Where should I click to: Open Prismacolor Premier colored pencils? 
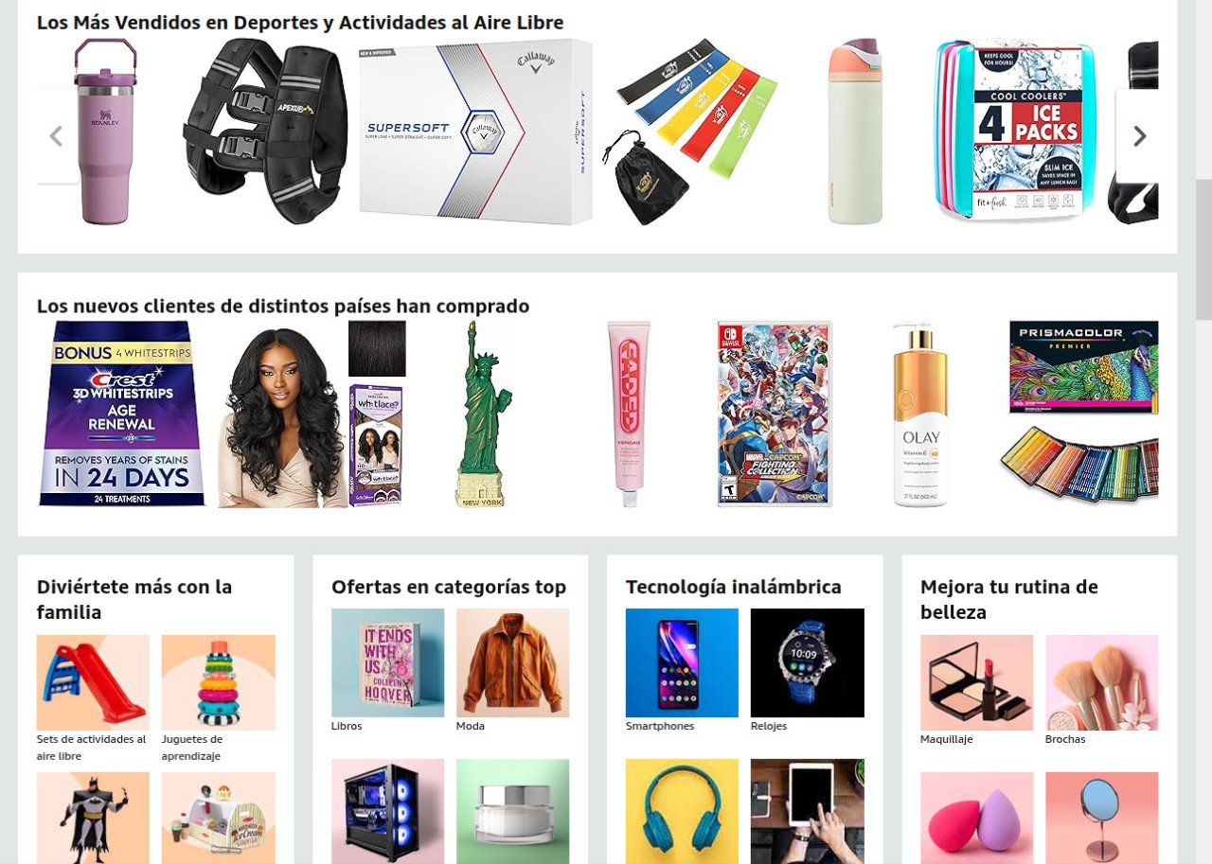coord(1080,414)
